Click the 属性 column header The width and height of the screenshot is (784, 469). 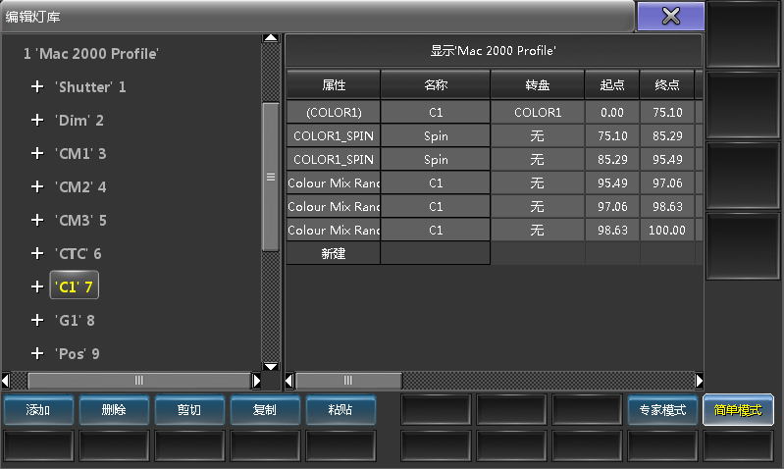tap(334, 85)
